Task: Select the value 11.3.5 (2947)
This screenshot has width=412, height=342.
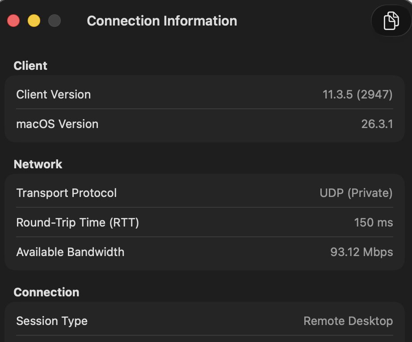Action: click(357, 94)
